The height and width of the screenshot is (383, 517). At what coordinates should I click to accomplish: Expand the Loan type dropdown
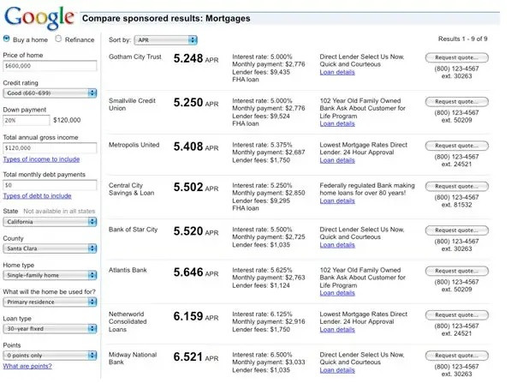[x=50, y=328]
